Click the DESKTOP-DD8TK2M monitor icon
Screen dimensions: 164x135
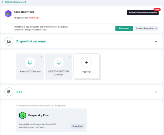tap(58, 63)
